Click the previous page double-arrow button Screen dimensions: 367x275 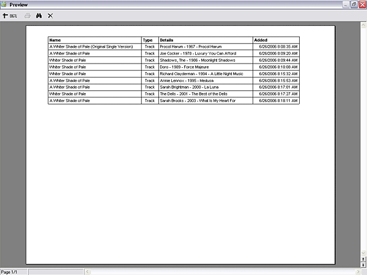[363, 260]
